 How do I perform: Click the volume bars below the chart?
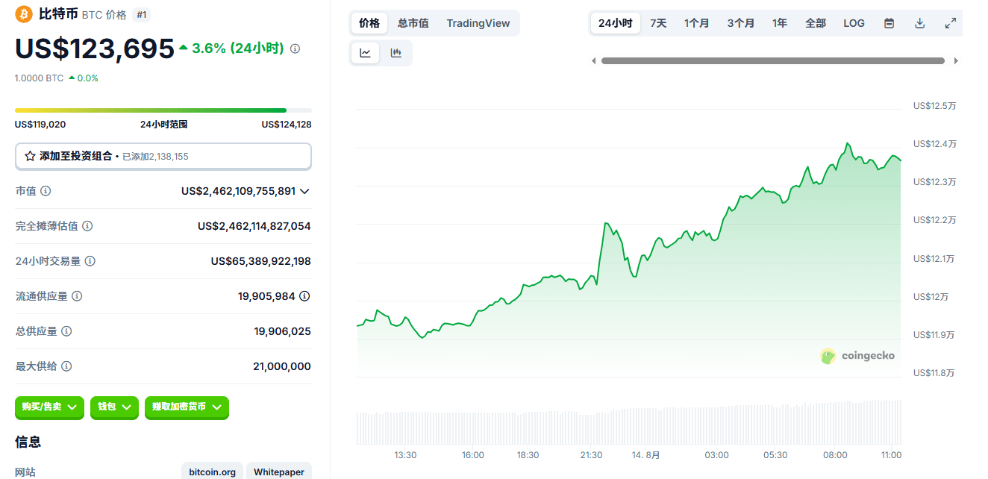(628, 422)
